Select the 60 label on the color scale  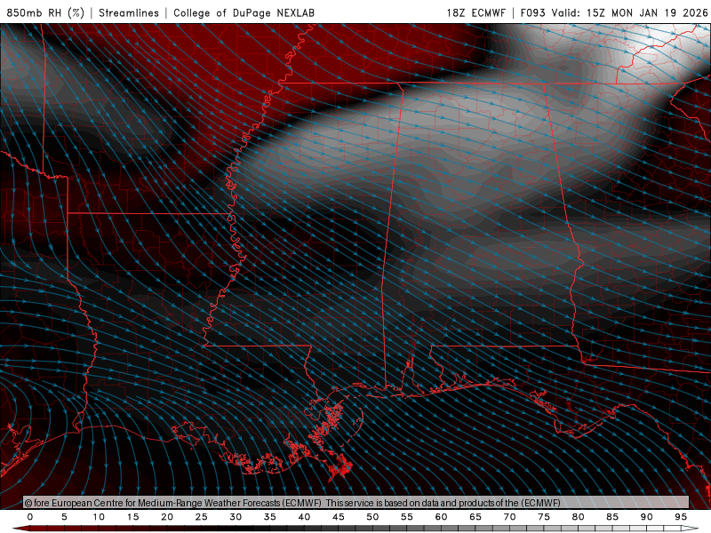click(x=441, y=517)
